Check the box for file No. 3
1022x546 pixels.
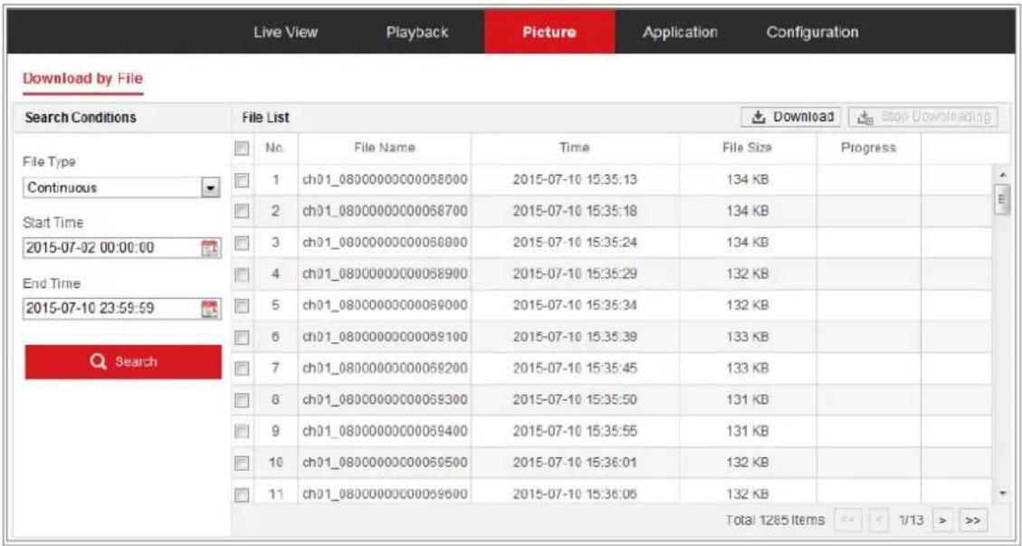(240, 242)
